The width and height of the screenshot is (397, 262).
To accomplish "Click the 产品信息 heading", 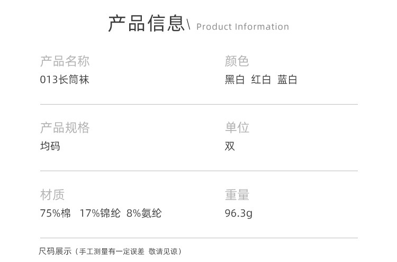I will [147, 24].
